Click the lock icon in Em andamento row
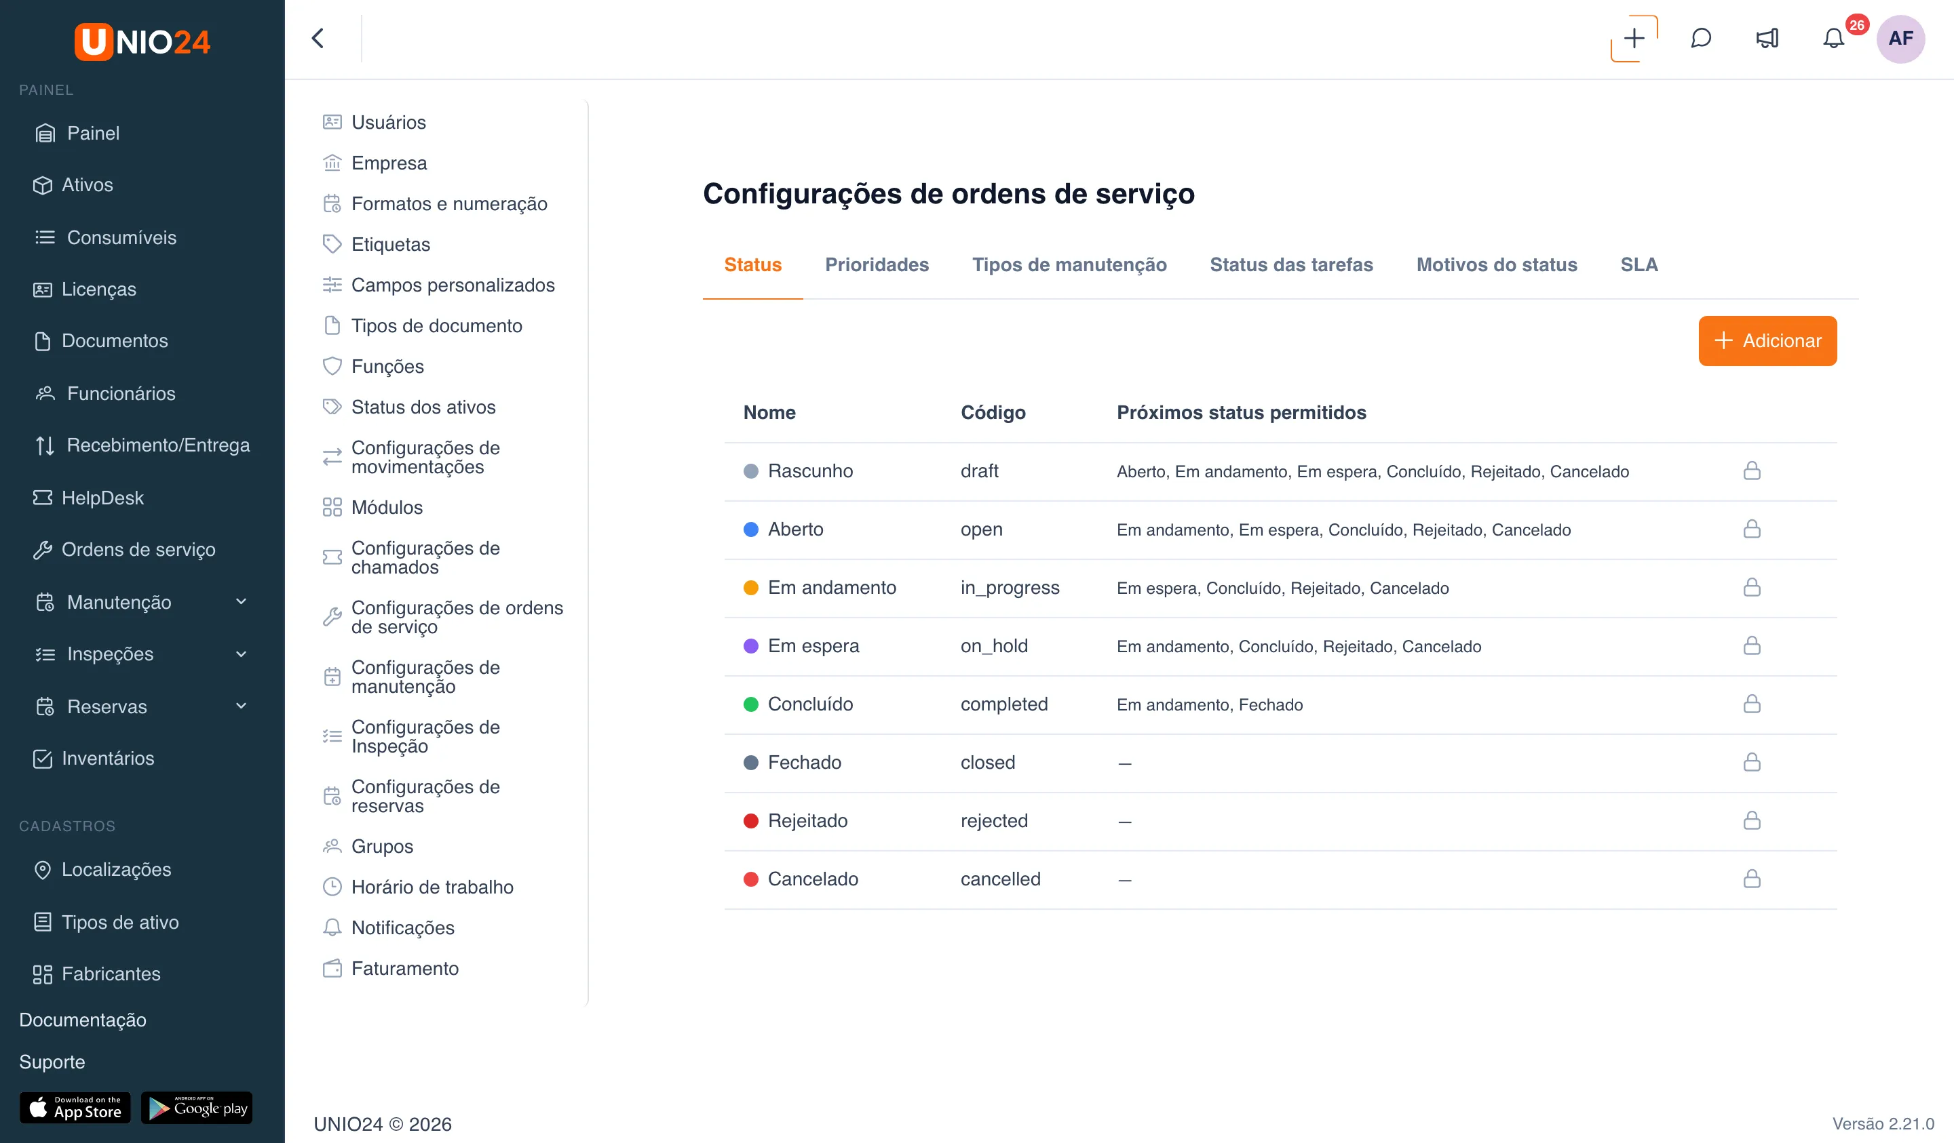Screen dimensions: 1954x1143 (x=1752, y=587)
